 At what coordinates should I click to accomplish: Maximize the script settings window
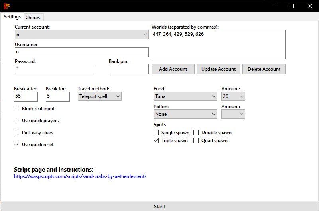click(292, 6)
